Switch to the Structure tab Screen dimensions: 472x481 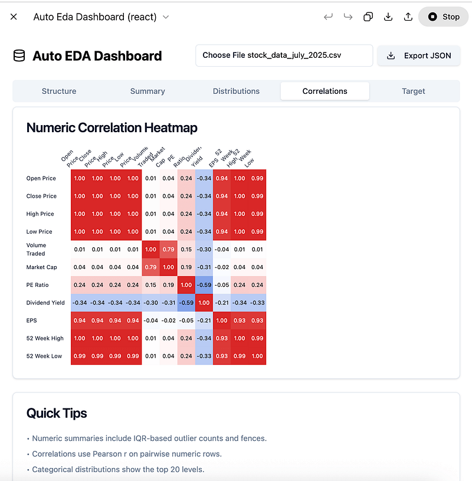click(59, 91)
